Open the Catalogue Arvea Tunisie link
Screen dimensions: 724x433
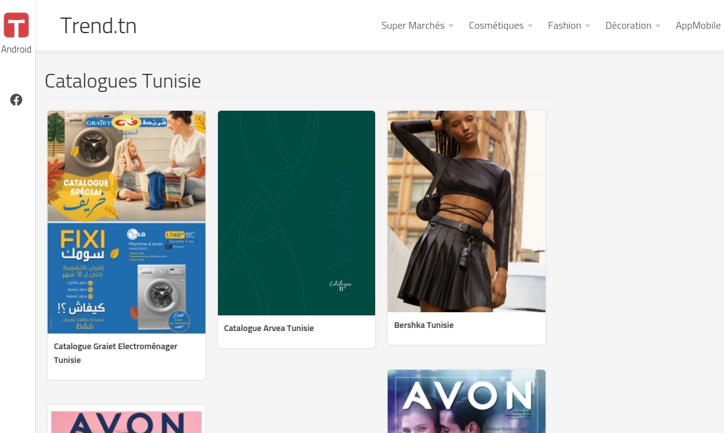pos(269,329)
